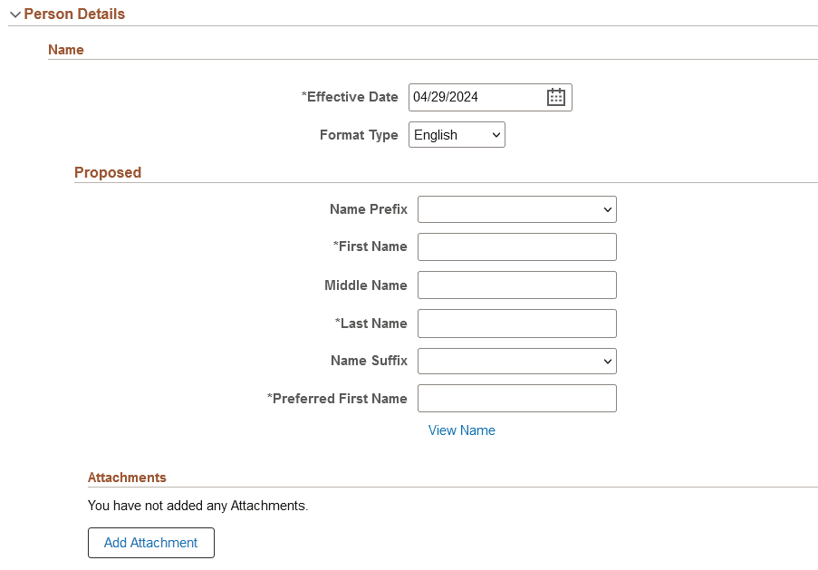Open the Effective Date calendar picker
The width and height of the screenshot is (818, 570).
coord(555,98)
